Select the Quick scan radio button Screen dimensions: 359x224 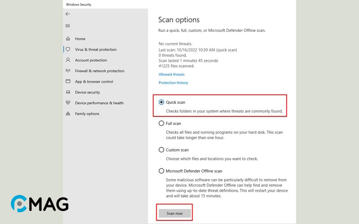(x=162, y=102)
